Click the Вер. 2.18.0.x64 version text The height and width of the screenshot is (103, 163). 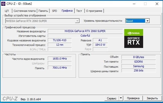point(31,99)
